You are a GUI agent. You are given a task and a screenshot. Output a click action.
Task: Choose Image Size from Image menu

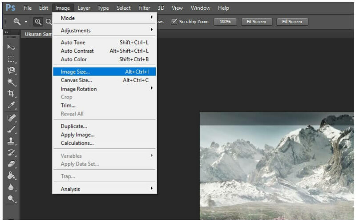coord(105,71)
